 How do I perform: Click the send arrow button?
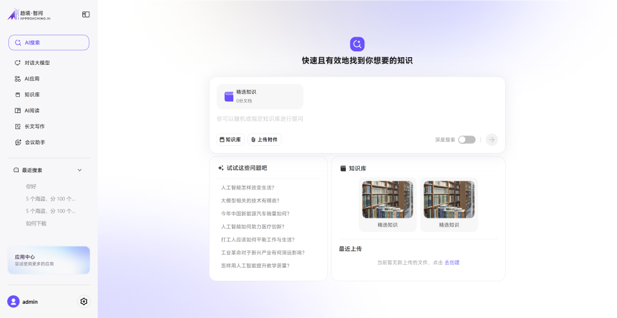492,139
